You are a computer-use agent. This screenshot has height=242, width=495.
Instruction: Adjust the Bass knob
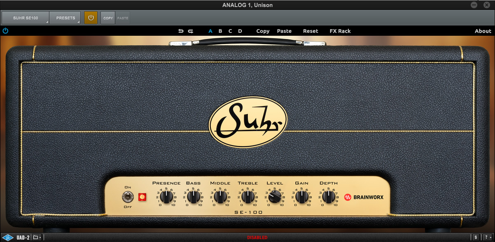tap(193, 197)
